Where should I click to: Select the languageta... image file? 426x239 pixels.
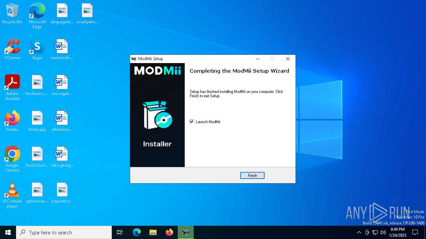coord(62,14)
